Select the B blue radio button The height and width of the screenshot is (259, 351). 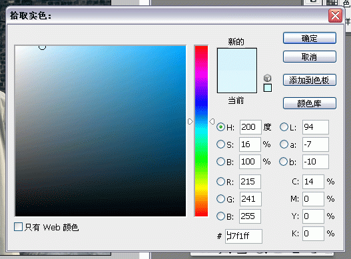pyautogui.click(x=220, y=216)
